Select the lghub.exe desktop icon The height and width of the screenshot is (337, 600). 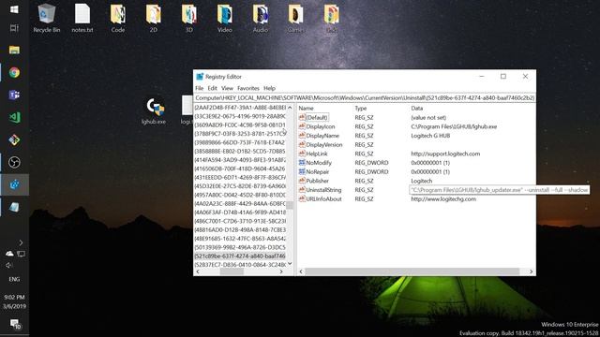[x=154, y=110]
